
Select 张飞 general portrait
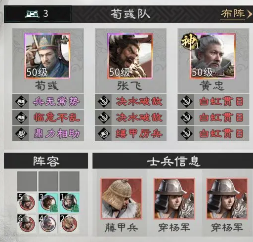click(x=130, y=56)
